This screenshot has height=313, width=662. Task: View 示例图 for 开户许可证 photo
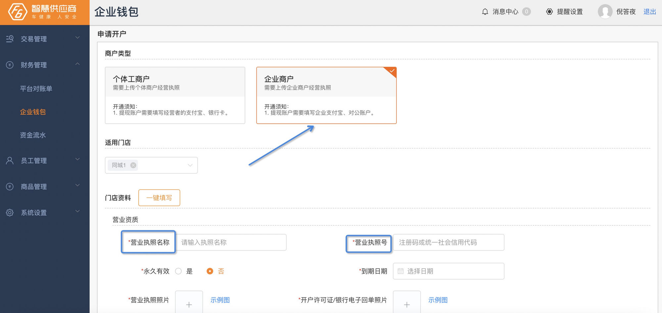coord(438,300)
